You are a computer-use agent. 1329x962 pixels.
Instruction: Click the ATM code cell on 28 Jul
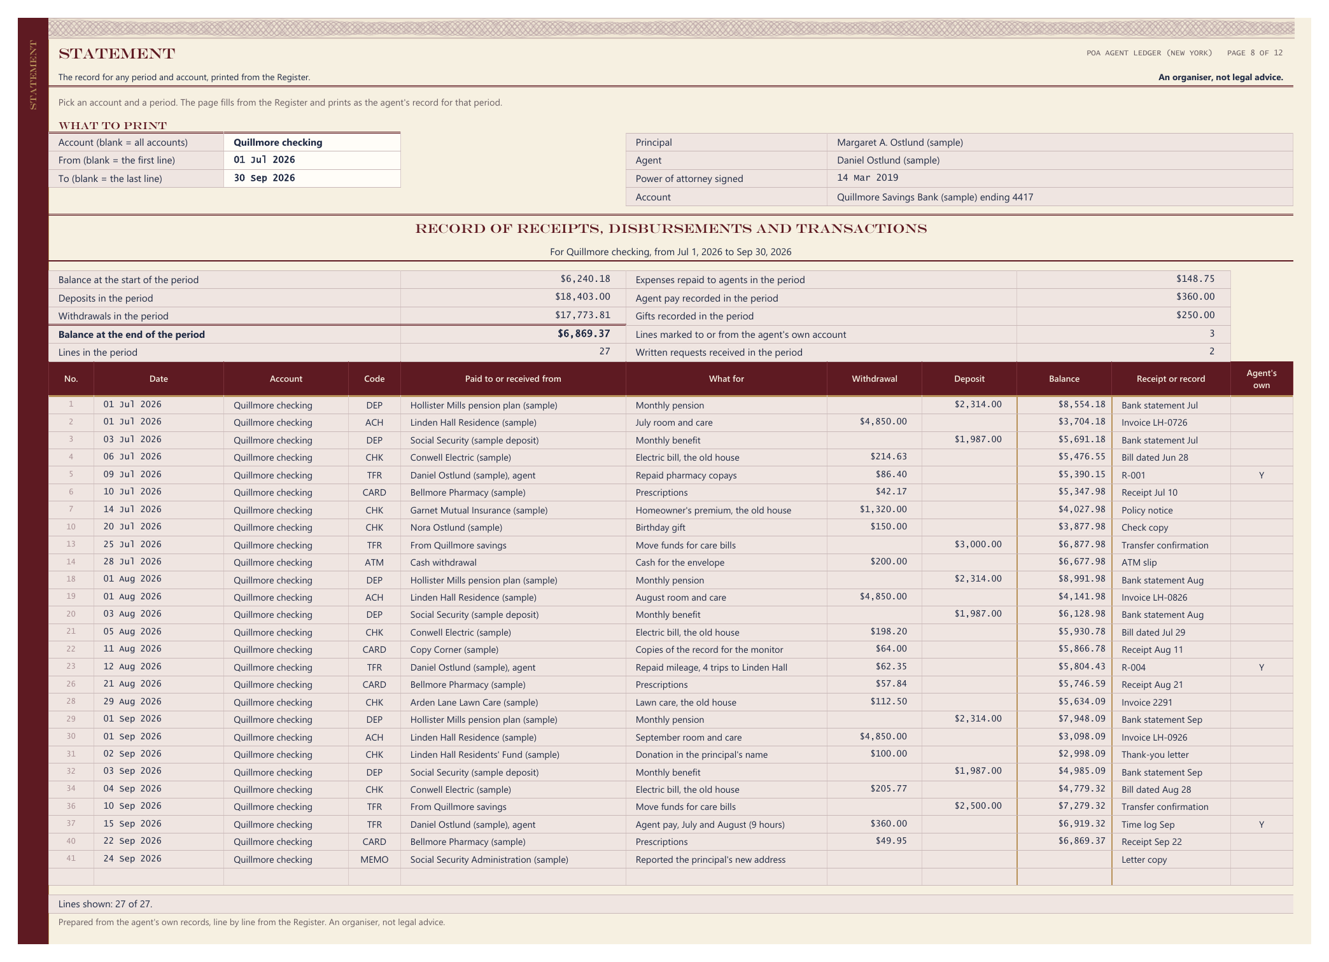[374, 562]
